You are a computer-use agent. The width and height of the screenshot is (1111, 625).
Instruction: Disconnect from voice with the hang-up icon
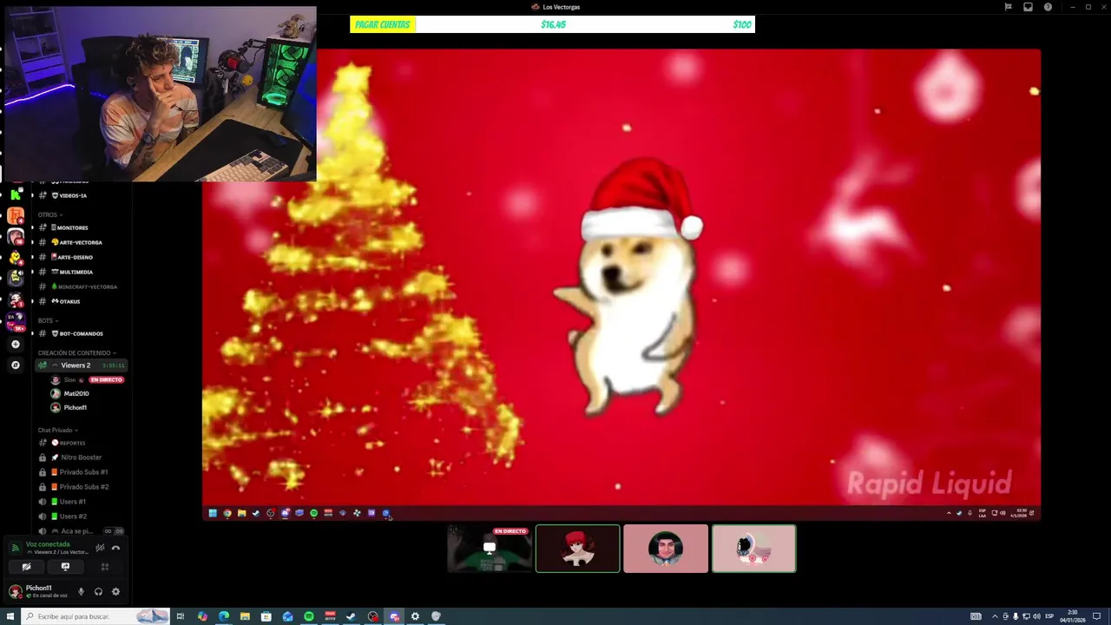[x=115, y=548]
